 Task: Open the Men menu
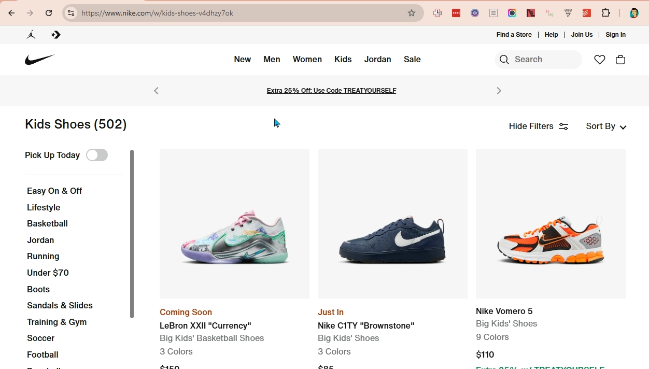tap(272, 60)
